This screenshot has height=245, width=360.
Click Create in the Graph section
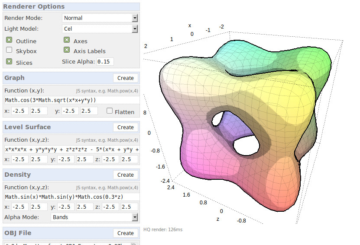coord(126,78)
